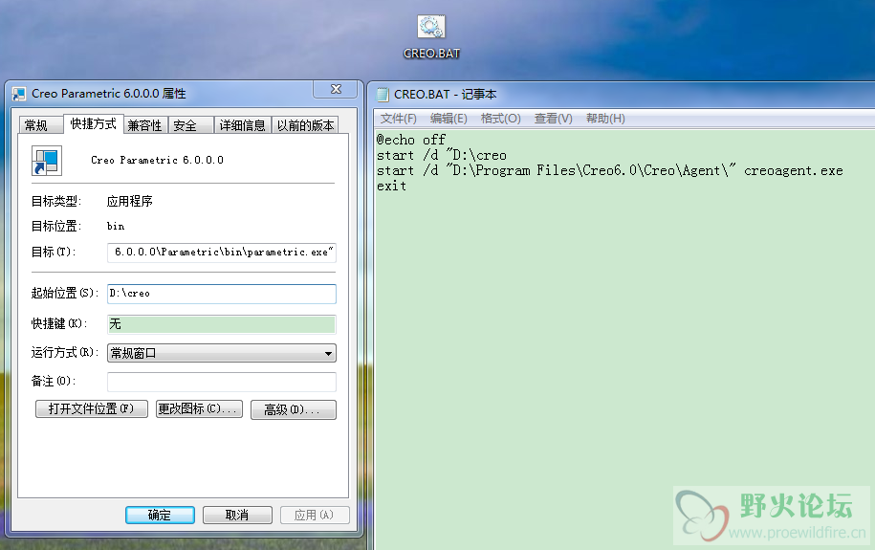Open 高级(D)... settings button

tap(294, 409)
